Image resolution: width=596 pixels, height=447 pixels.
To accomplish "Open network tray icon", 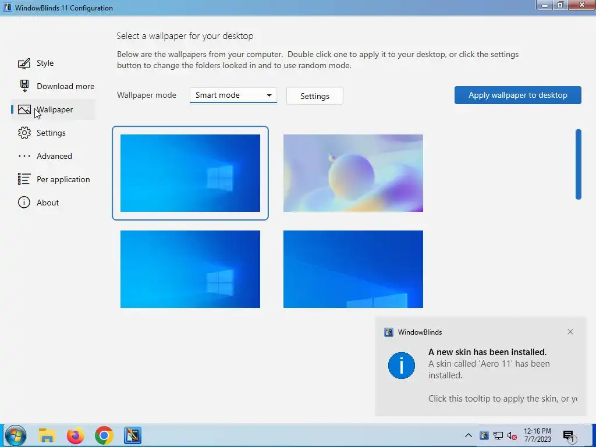I will pyautogui.click(x=498, y=435).
